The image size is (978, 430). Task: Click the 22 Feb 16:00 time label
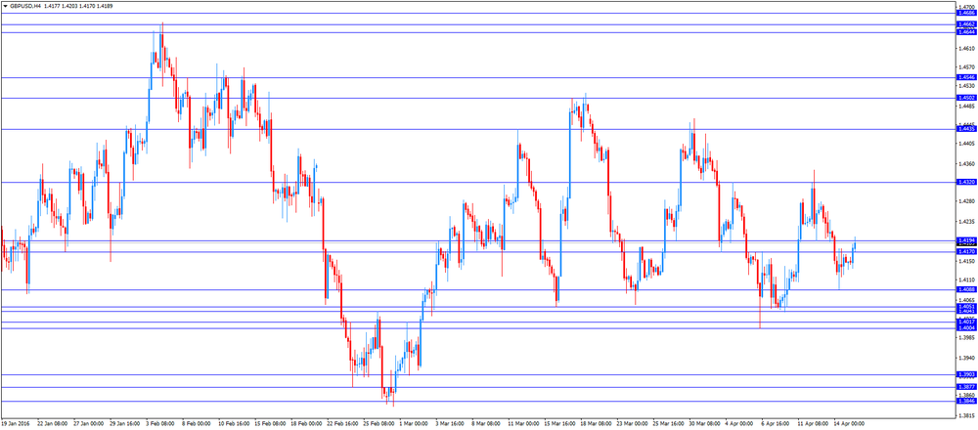click(x=341, y=423)
